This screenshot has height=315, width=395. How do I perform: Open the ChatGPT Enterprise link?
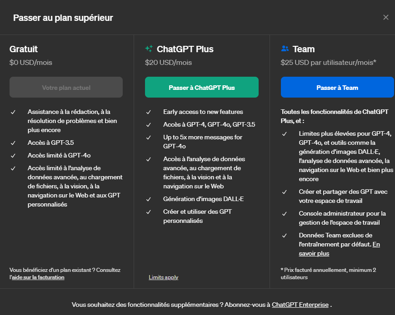300,305
